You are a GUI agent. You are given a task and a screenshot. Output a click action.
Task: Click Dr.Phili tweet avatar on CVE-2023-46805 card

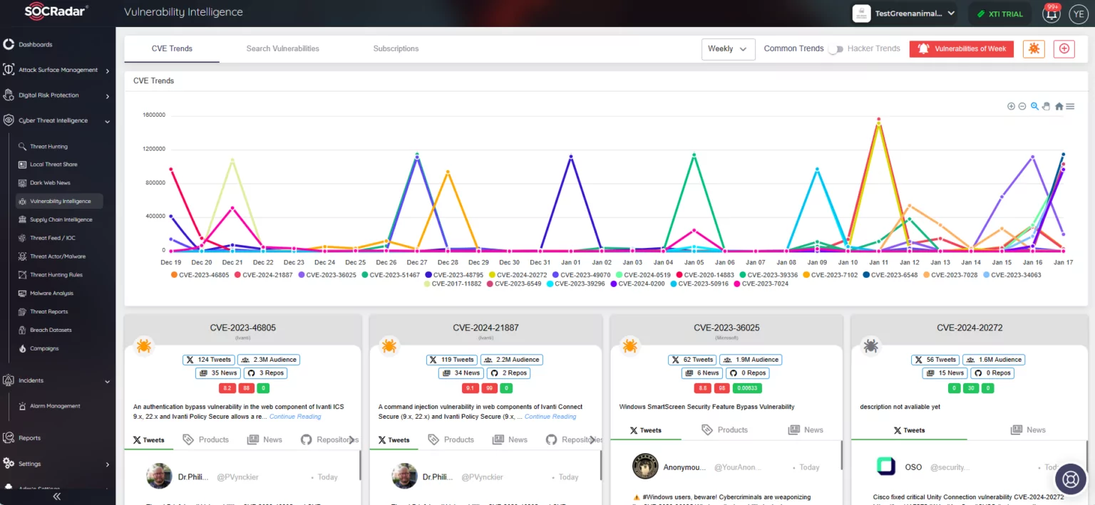[159, 477]
